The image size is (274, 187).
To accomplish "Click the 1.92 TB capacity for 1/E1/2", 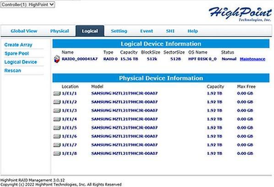I will [x=214, y=102].
